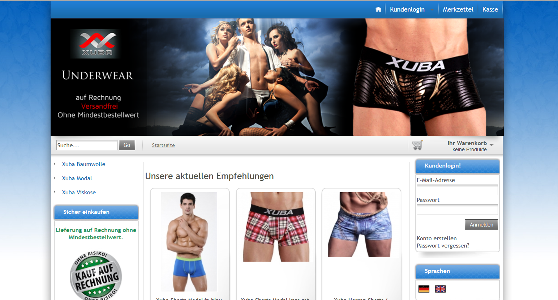
Task: Browse the Xuba Modal category
Action: pyautogui.click(x=77, y=178)
